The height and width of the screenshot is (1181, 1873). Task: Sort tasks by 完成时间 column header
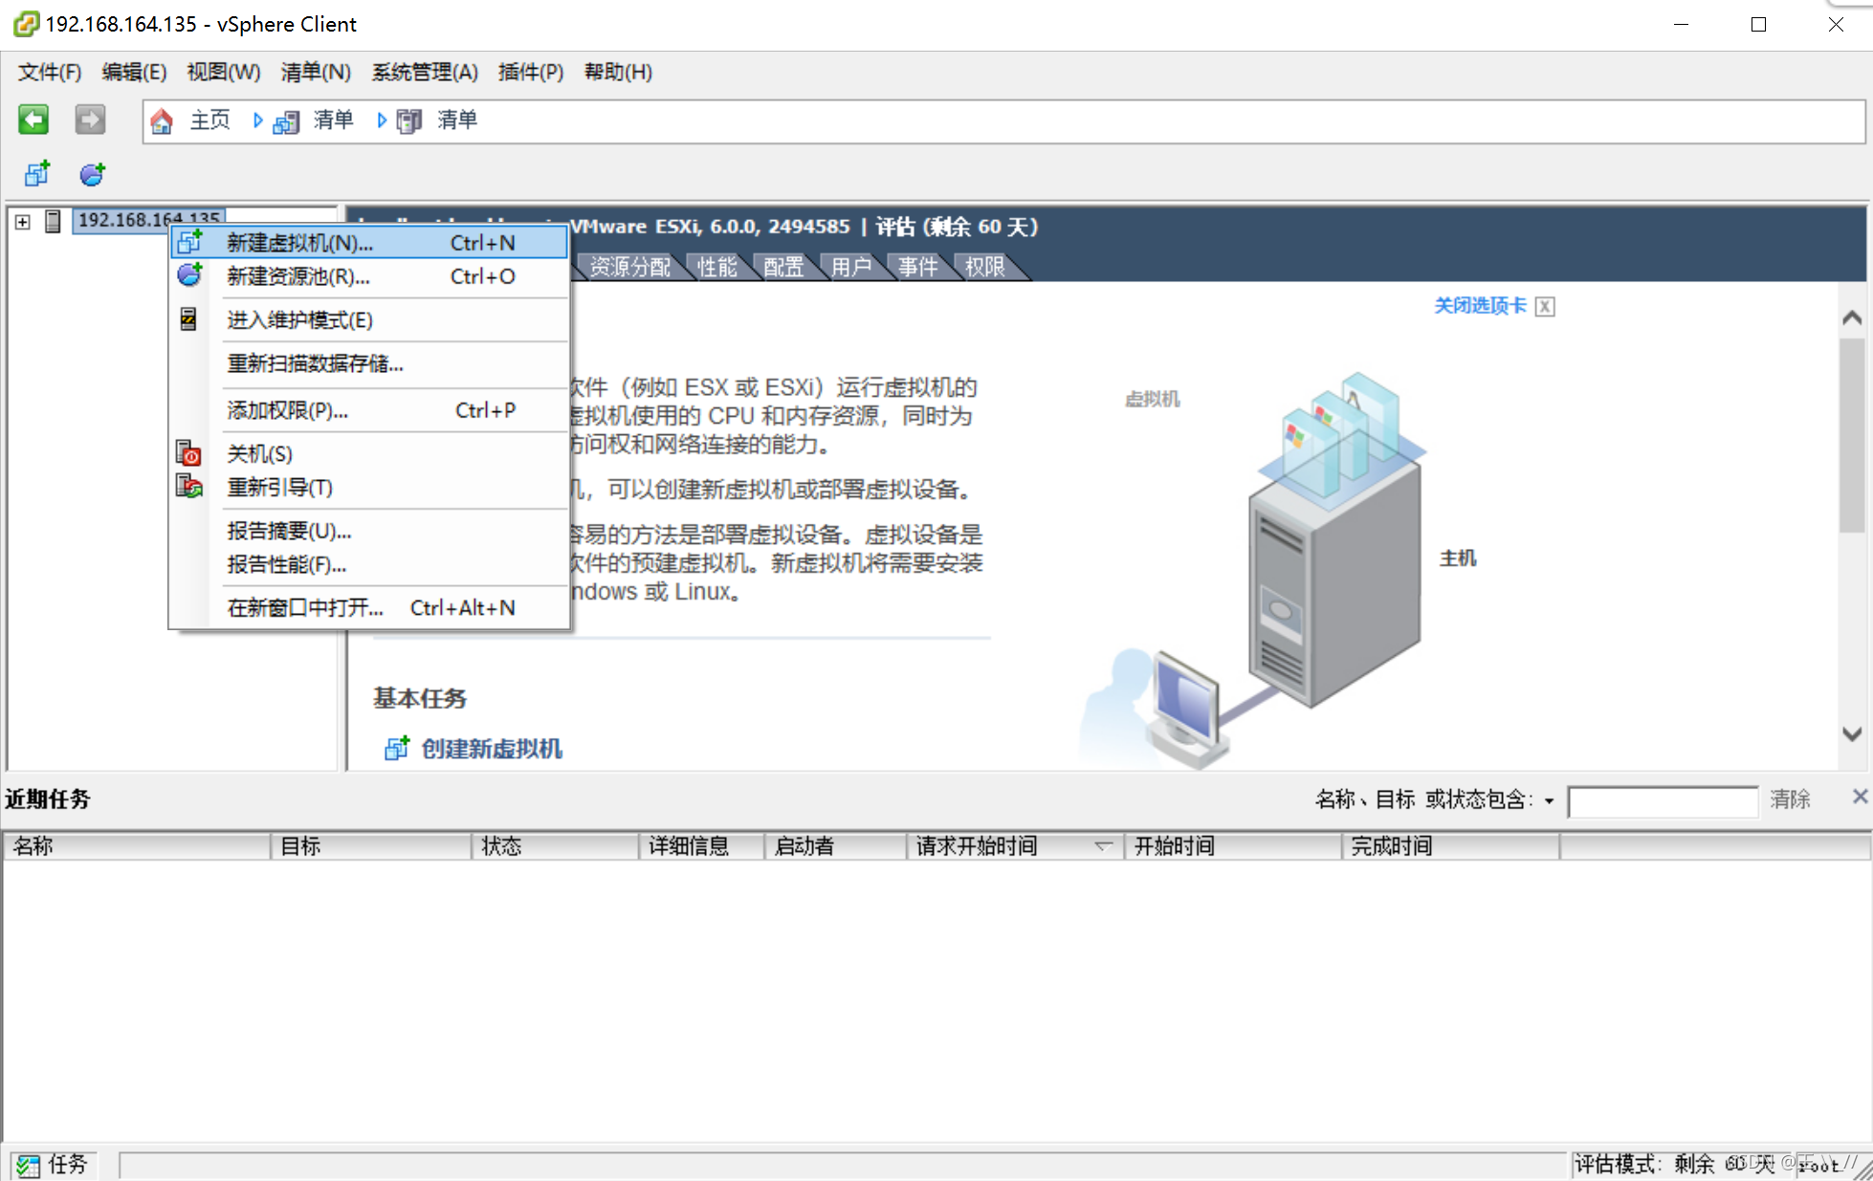click(1450, 846)
